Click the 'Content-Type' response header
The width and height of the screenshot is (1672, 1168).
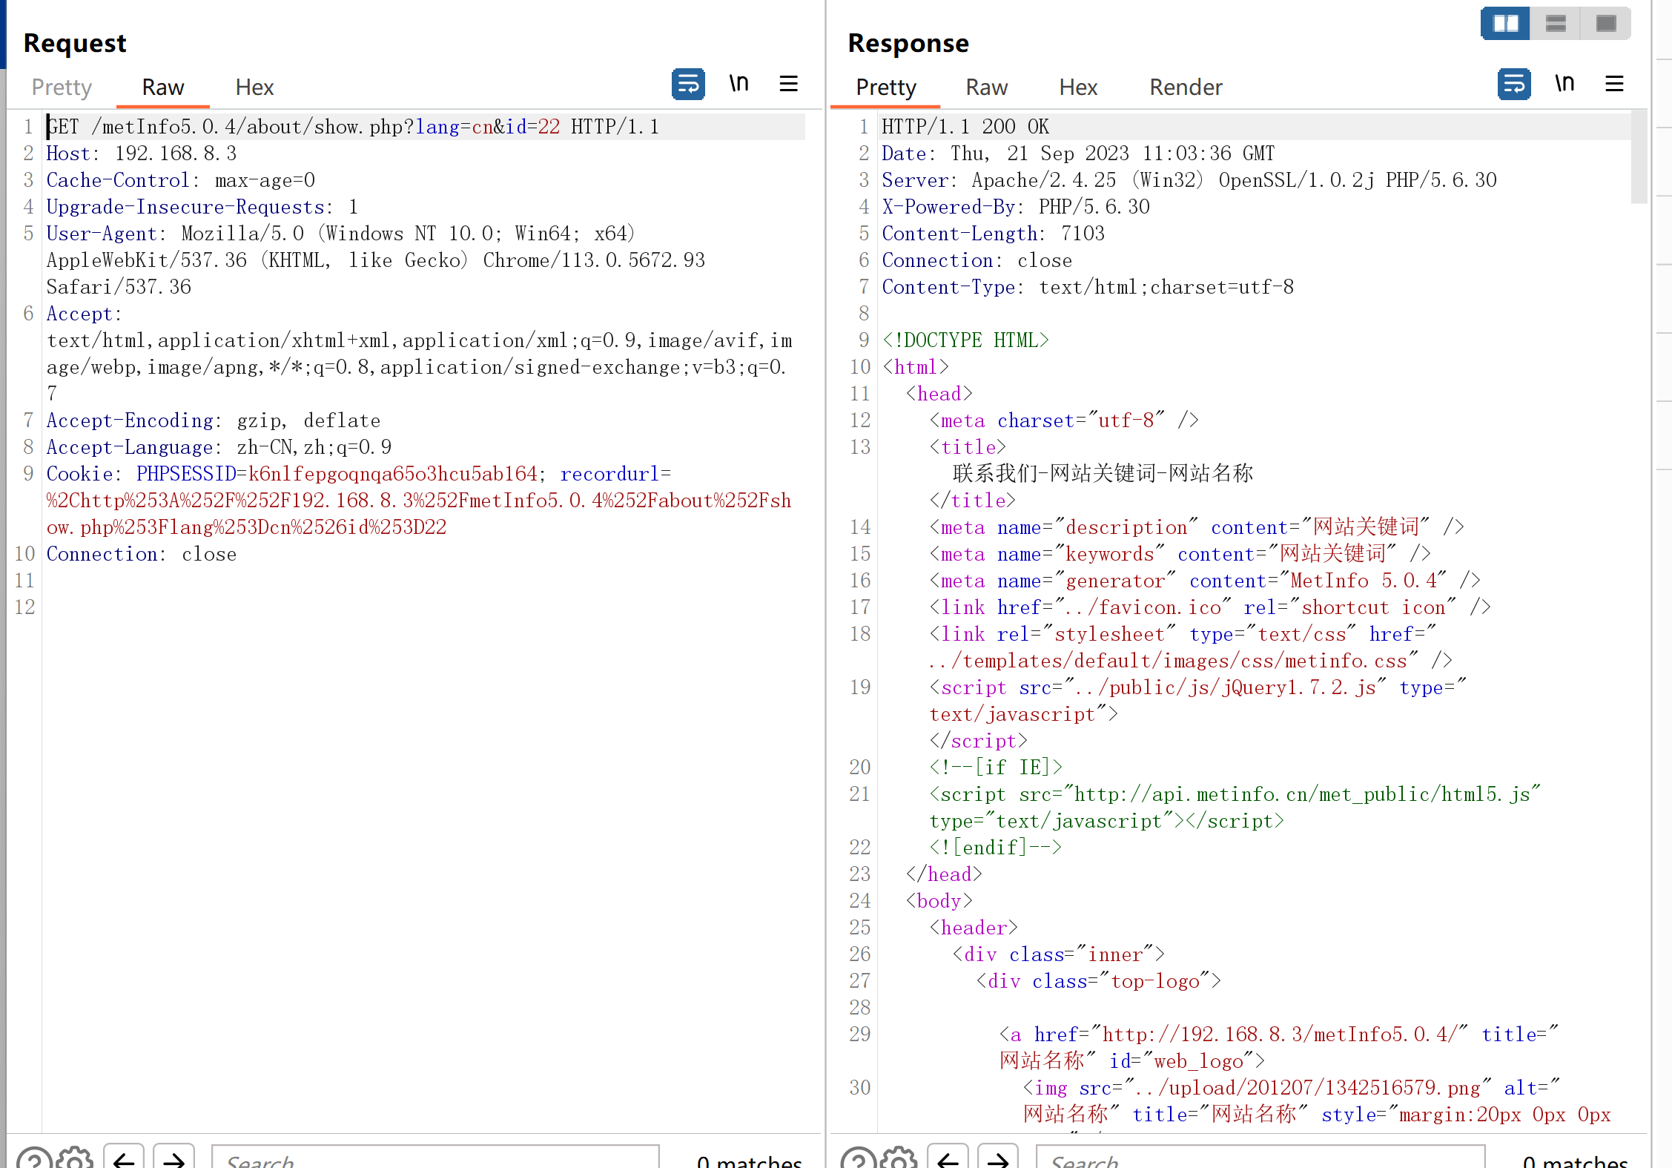[1088, 287]
